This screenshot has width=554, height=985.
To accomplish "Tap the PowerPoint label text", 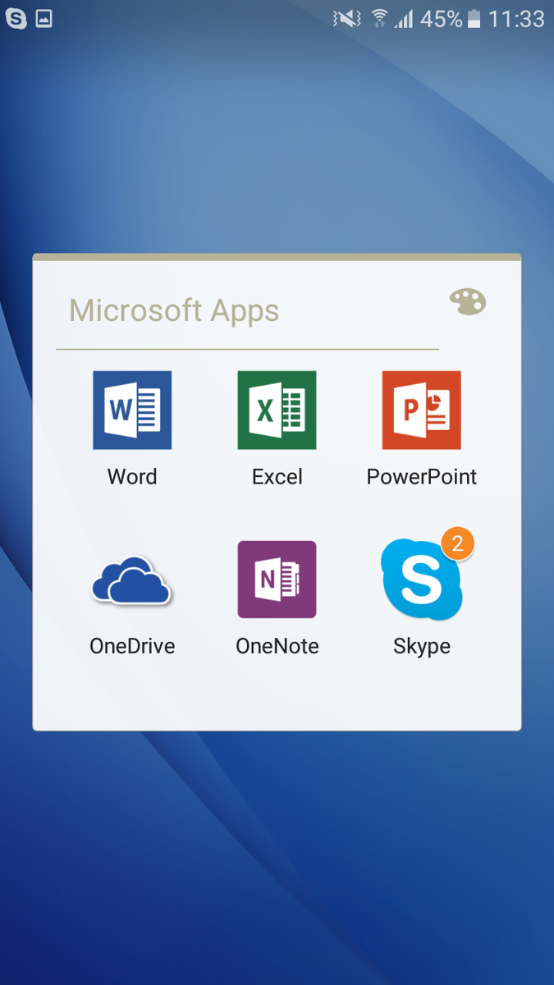I will [422, 476].
